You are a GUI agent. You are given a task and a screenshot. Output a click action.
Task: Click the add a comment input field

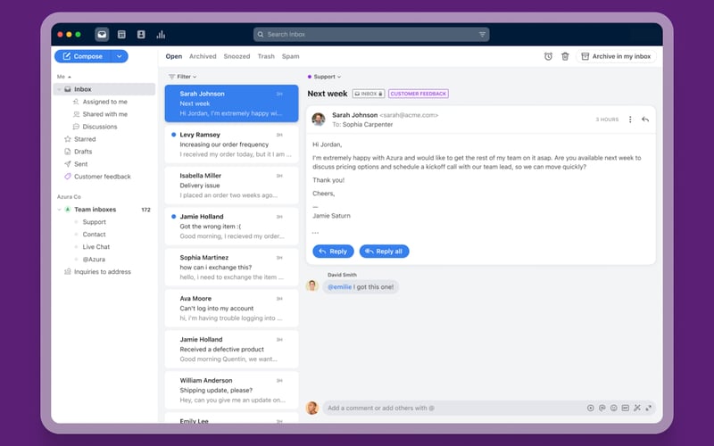(455, 408)
